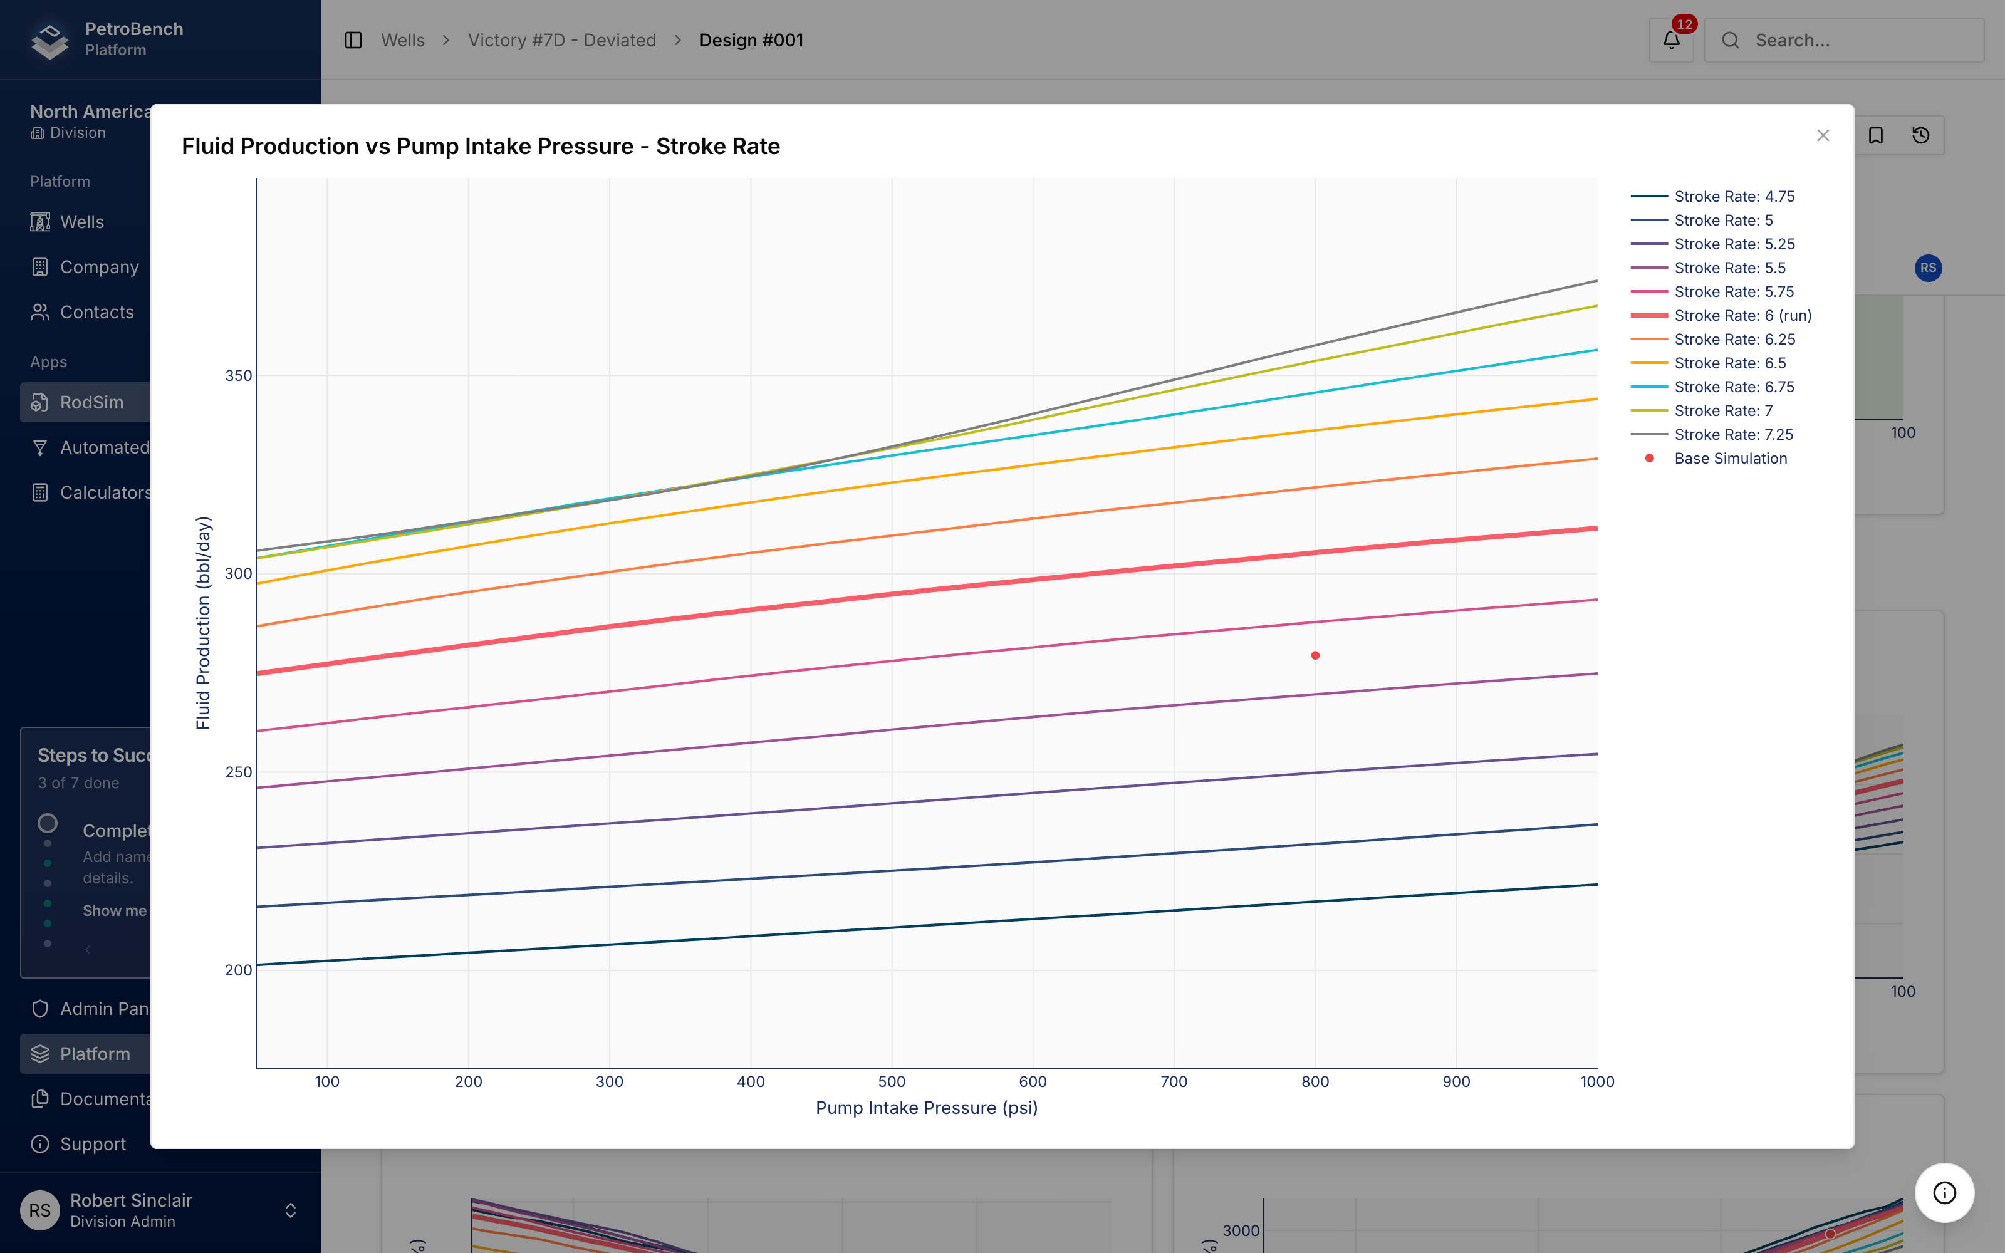Click Victory #7D - Deviated breadcrumb
The height and width of the screenshot is (1253, 2005).
(562, 39)
